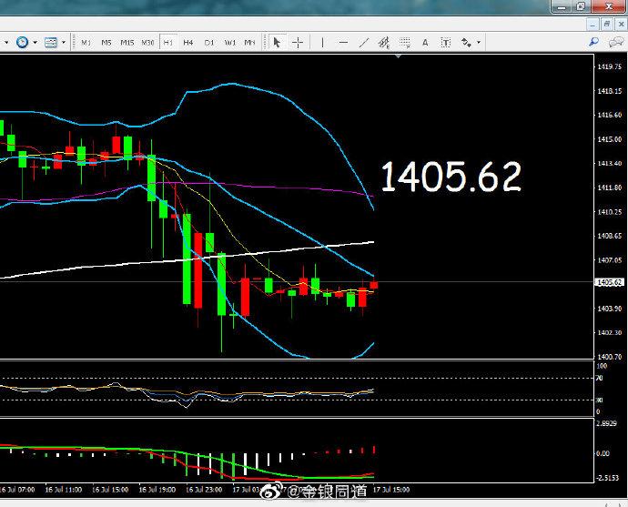Image resolution: width=628 pixels, height=507 pixels.
Task: Choose the Draw Horizontal Line tool
Action: (344, 42)
